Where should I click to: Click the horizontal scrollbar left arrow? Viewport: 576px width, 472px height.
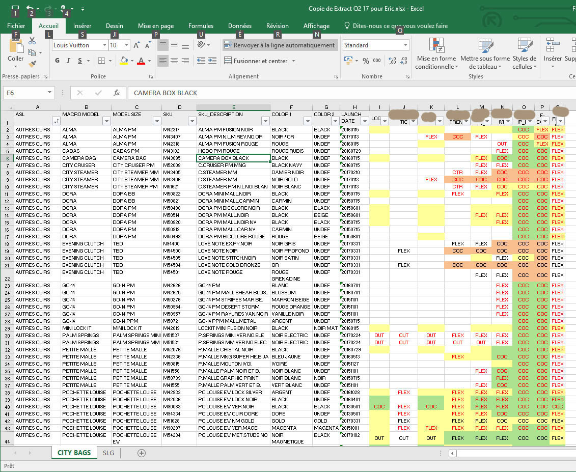click(x=453, y=453)
